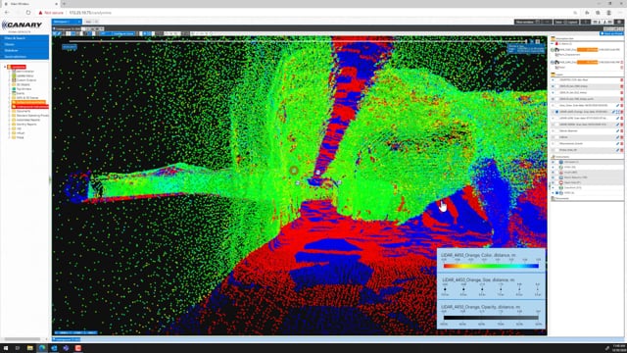Screen dimensions: 627x353
Task: Edit the LIDAR_4450_Orange layer with the pencil icon
Action: (x=614, y=112)
